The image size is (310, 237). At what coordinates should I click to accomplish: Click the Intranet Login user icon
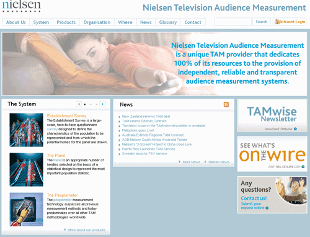tap(277, 22)
